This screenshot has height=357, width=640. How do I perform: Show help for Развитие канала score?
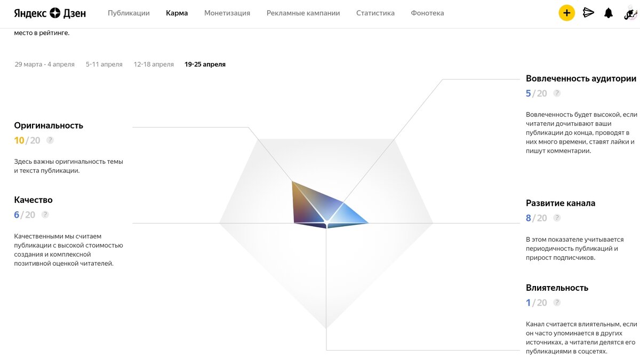click(557, 218)
